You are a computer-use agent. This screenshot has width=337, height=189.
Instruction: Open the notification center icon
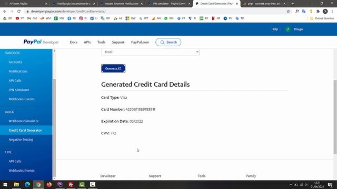(330, 185)
